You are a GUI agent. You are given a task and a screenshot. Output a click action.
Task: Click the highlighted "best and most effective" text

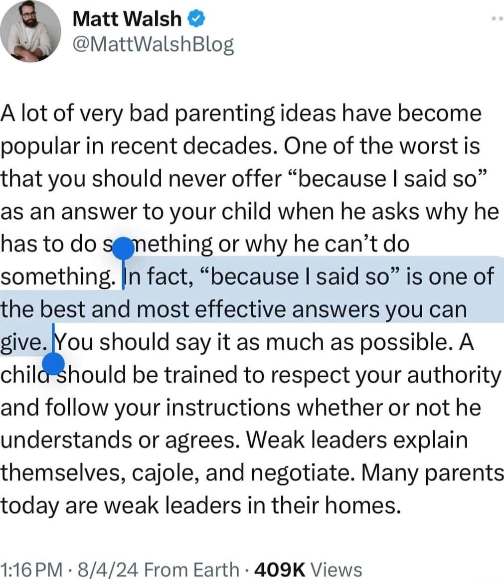coord(165,309)
